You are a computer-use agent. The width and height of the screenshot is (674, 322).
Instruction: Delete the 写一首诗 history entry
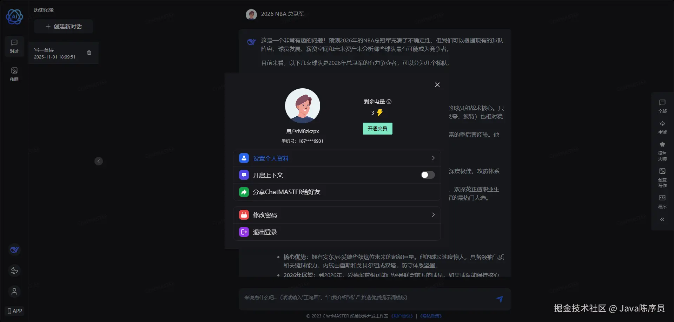click(89, 53)
